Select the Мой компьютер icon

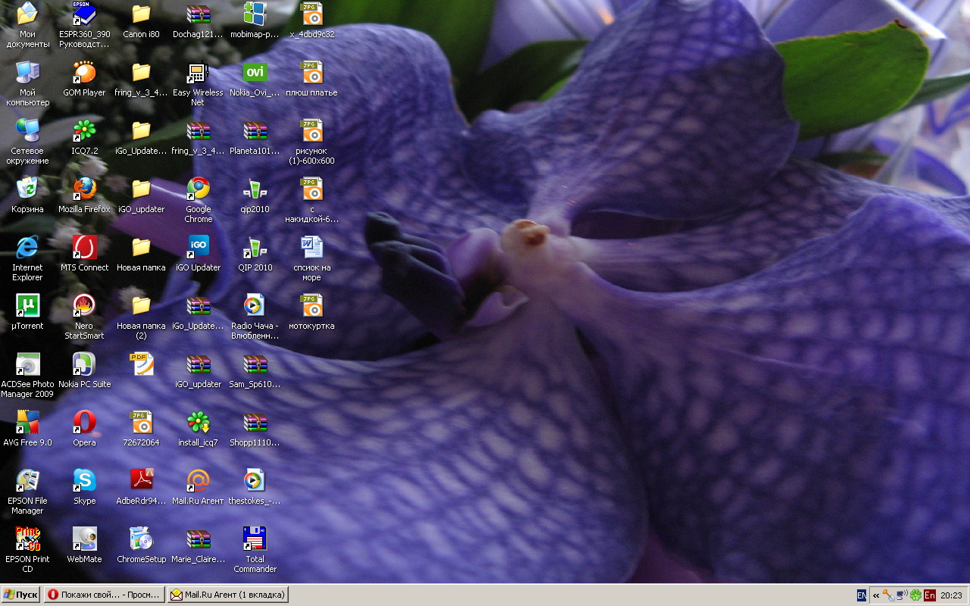tap(27, 73)
